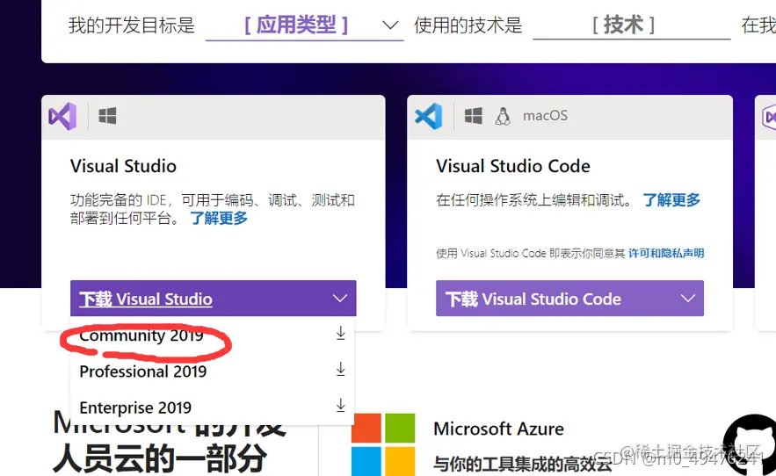
Task: Click the macOS label on the VS Code card
Action: (x=546, y=116)
